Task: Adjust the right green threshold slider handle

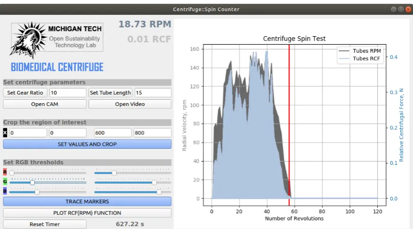Action: click(154, 182)
